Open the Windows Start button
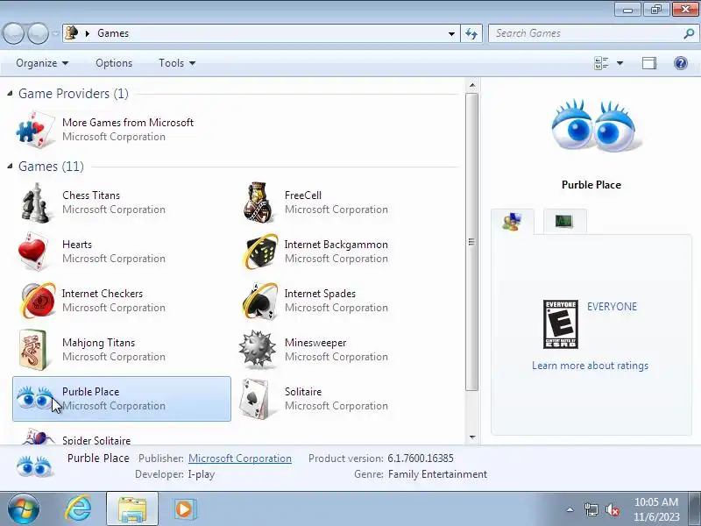This screenshot has height=526, width=701. point(23,509)
